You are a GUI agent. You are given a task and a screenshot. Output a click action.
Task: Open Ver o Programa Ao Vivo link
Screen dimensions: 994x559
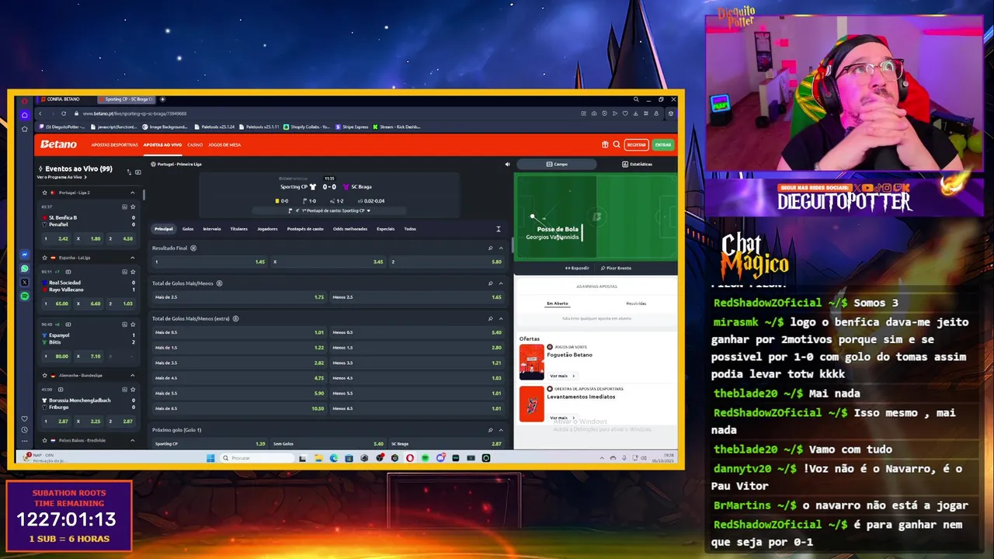61,177
